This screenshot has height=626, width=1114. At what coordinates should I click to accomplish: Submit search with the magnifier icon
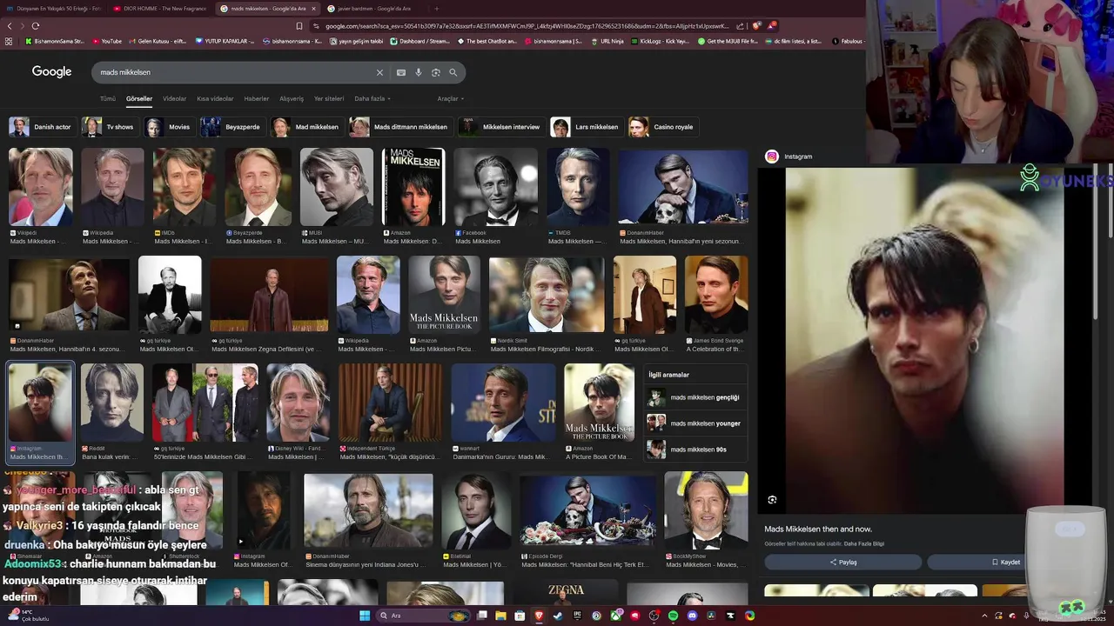coord(453,72)
